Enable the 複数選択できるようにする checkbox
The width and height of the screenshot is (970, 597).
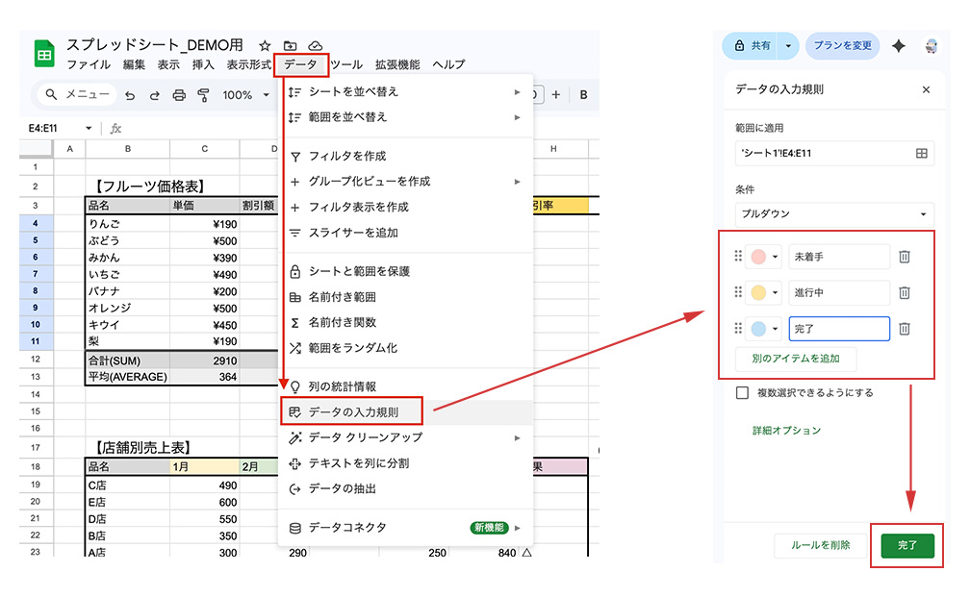[742, 392]
